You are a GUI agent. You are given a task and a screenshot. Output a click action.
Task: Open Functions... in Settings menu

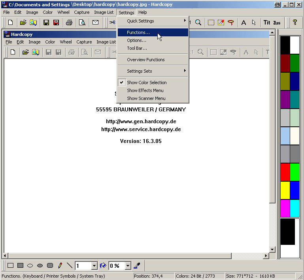pyautogui.click(x=153, y=32)
